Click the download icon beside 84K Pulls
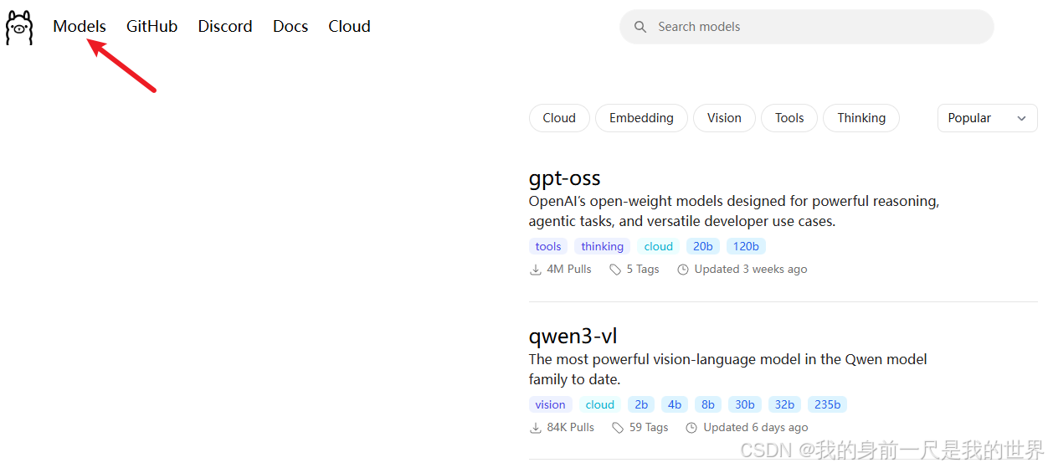The width and height of the screenshot is (1048, 468). pos(536,428)
